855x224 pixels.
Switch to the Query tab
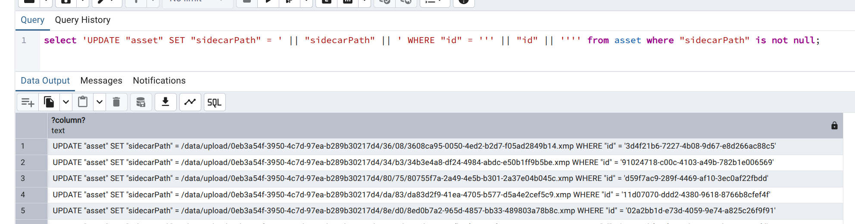[x=32, y=20]
